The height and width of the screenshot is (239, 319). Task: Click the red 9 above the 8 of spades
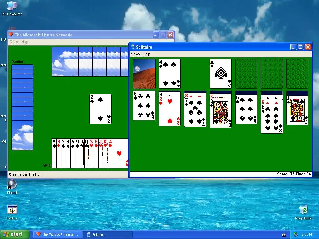tap(272, 102)
